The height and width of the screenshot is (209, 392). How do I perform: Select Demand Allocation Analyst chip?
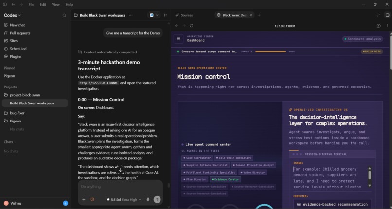[254, 165]
